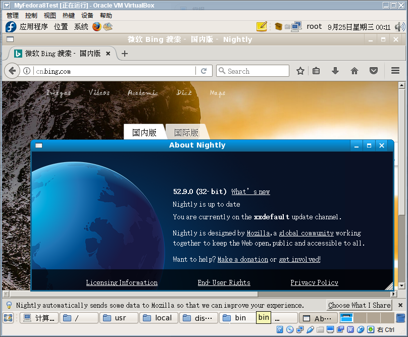Screen dimensions: 408x337
Task: Click the data notification lightbulb icon
Action: tap(9, 305)
